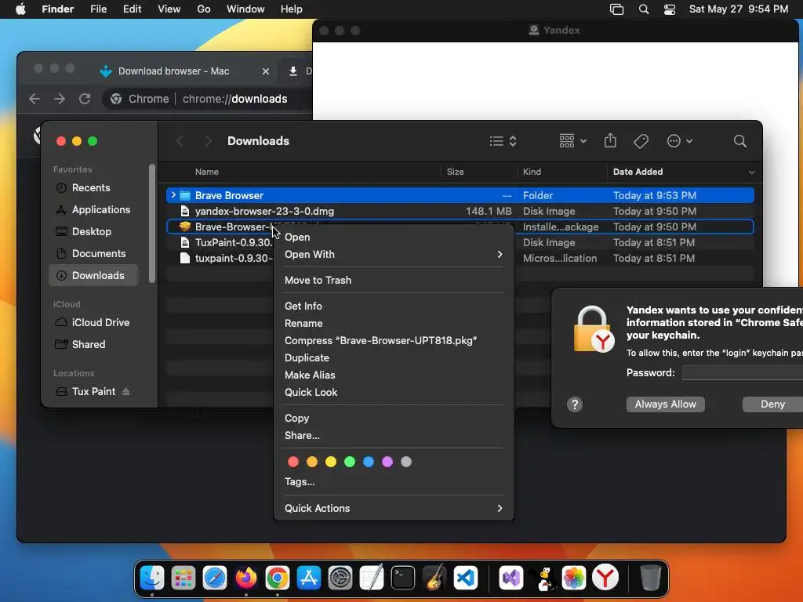Open the More actions dropdown in toolbar
This screenshot has height=602, width=803.
click(680, 141)
